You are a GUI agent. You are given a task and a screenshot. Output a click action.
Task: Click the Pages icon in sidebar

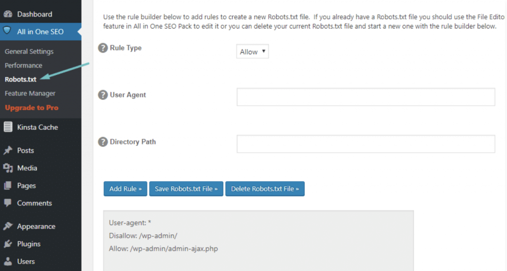click(8, 186)
